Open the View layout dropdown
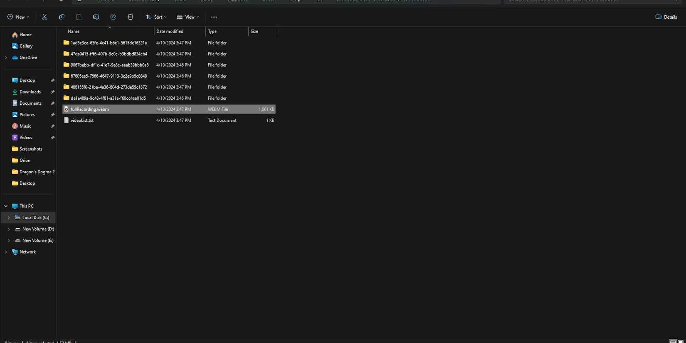 coord(188,17)
